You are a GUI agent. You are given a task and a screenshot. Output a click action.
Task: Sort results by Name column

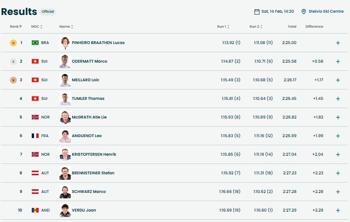click(66, 27)
